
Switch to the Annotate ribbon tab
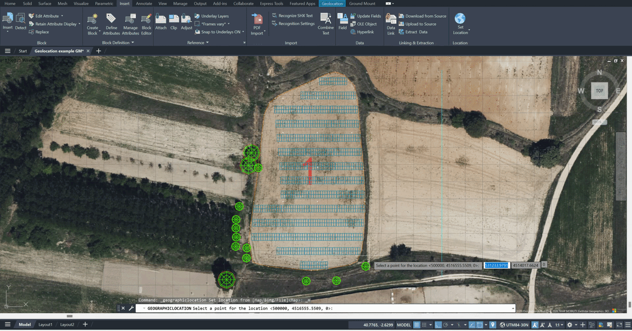pyautogui.click(x=144, y=3)
